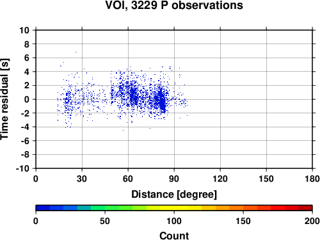Image resolution: width=320 pixels, height=240 pixels.
Task: Click y-axis tick label '-2'
Action: click(25, 113)
